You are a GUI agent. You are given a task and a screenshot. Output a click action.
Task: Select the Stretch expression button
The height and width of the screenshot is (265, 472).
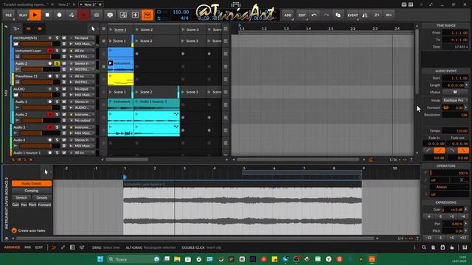point(21,198)
